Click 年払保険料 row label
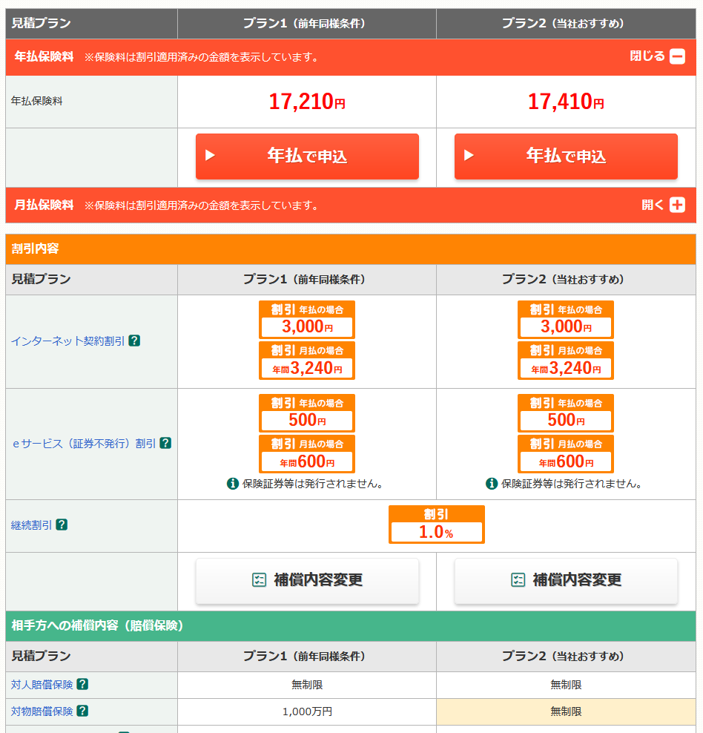703x733 pixels. tap(36, 101)
